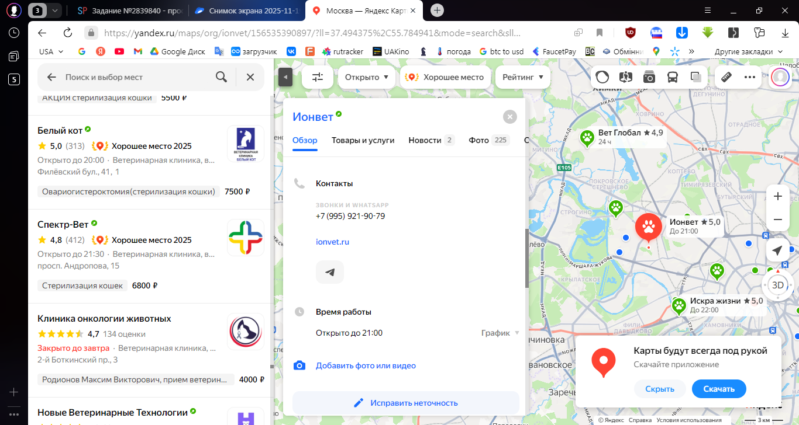Screen dimensions: 799x425
Task: Reload the page with browser refresh icon
Action: [x=68, y=33]
